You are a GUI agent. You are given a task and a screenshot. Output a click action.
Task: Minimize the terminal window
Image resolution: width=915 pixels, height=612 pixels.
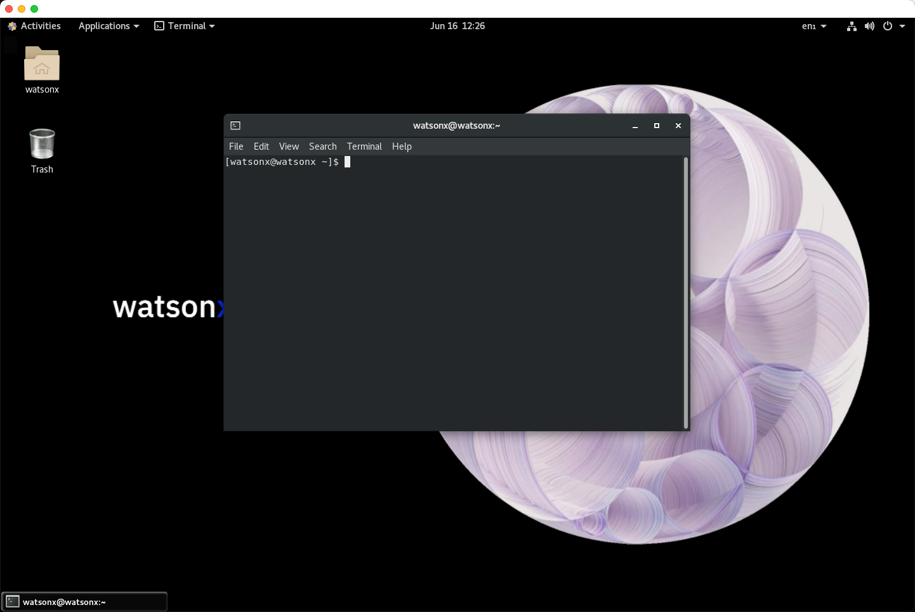pyautogui.click(x=635, y=126)
